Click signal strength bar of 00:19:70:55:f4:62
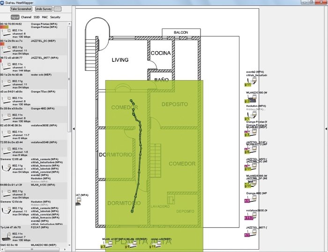This screenshot has height=252, width=328. pyautogui.click(x=4, y=27)
